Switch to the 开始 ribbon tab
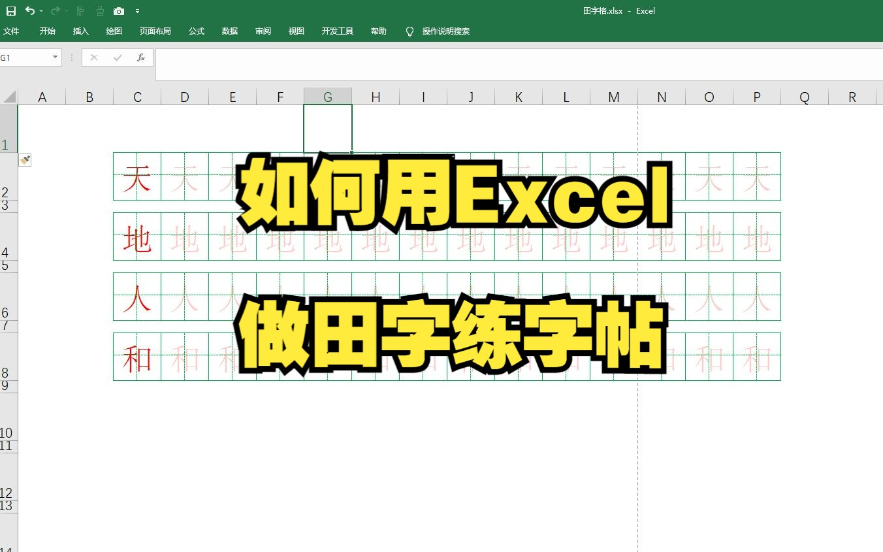This screenshot has width=883, height=552. (48, 31)
